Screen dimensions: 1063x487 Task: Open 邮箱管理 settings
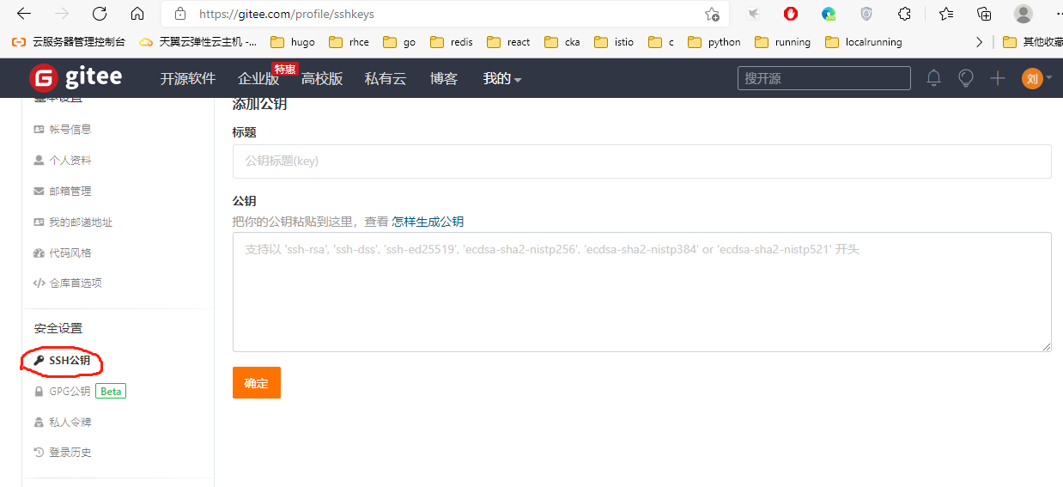point(62,192)
